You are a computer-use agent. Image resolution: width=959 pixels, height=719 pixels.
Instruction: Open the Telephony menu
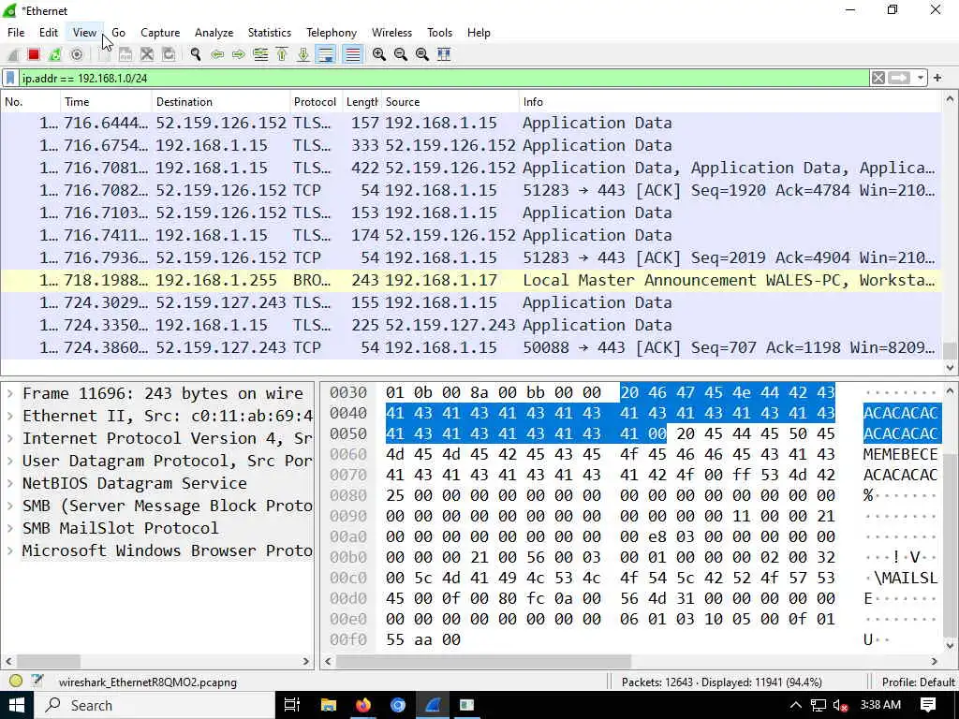tap(332, 33)
